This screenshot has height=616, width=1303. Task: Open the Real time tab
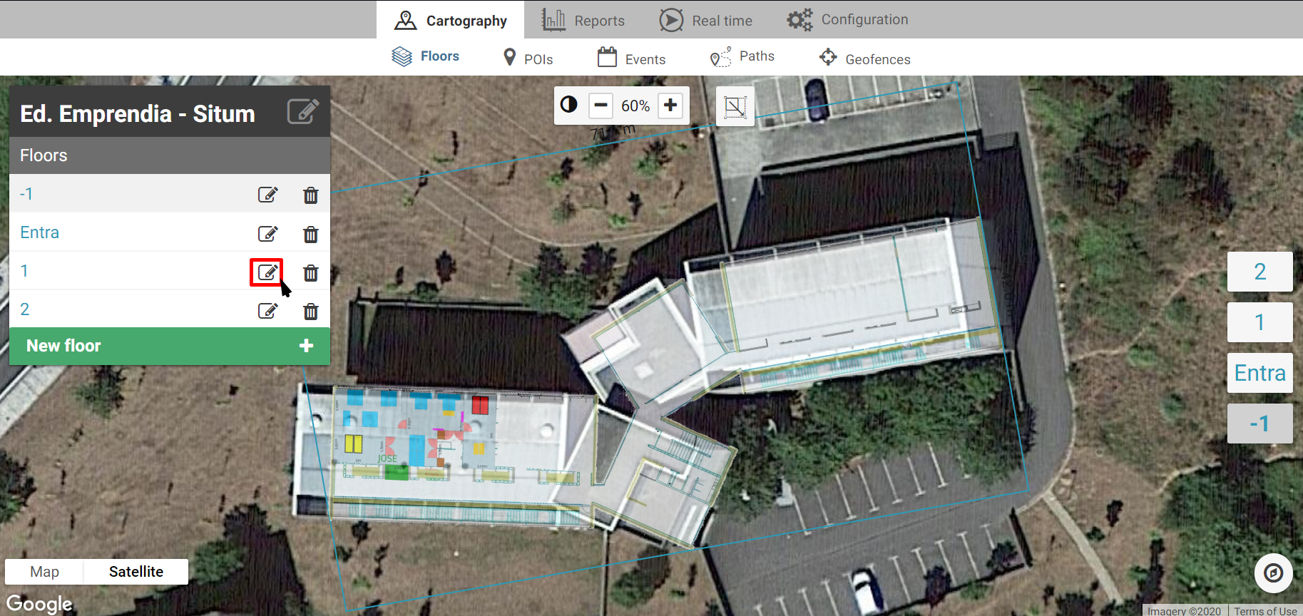click(705, 20)
